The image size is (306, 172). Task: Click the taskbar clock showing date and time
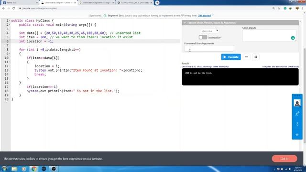coord(298,169)
